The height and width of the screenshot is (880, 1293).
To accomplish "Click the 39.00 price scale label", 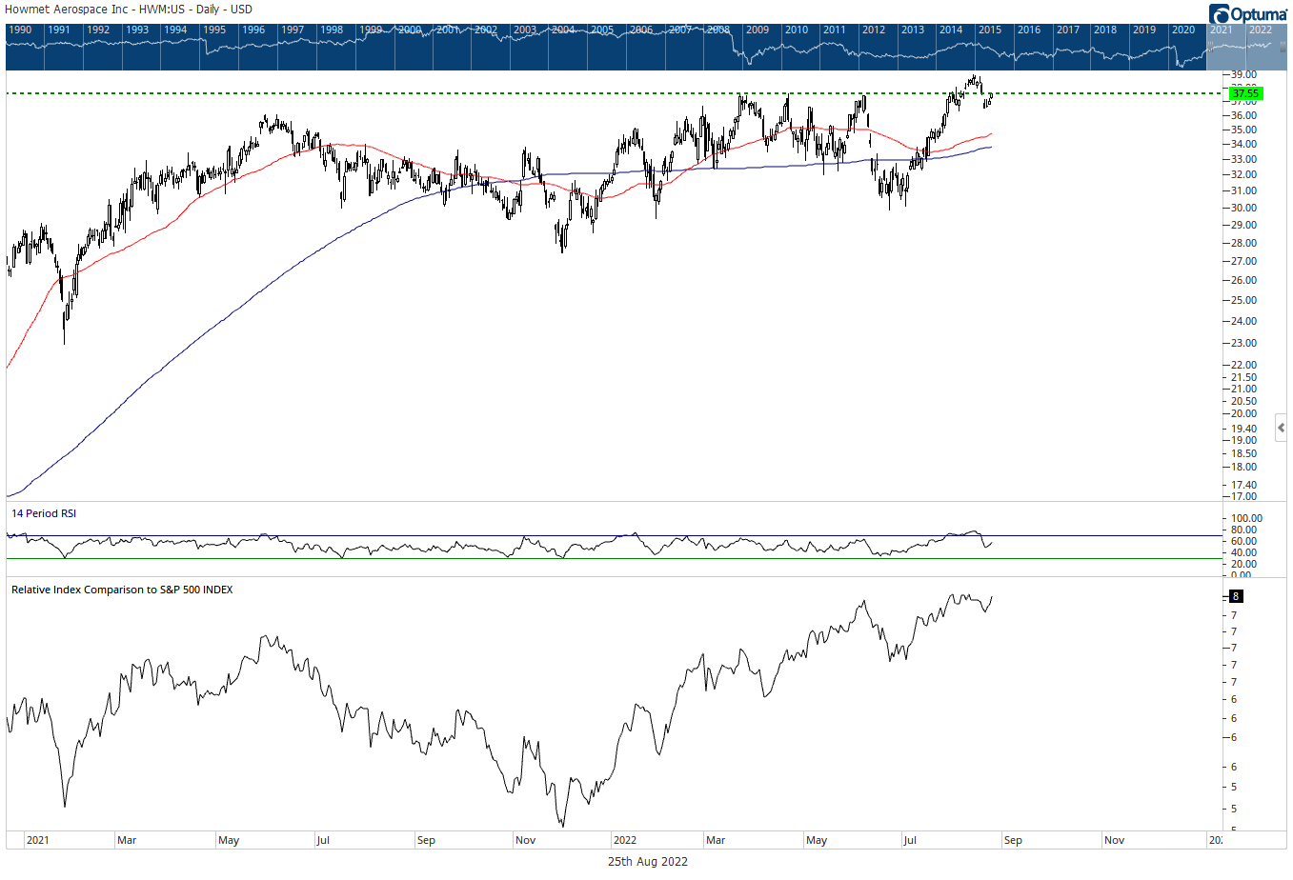I will [1243, 74].
